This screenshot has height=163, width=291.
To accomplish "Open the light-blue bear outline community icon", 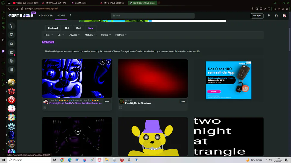I will click(12, 126).
